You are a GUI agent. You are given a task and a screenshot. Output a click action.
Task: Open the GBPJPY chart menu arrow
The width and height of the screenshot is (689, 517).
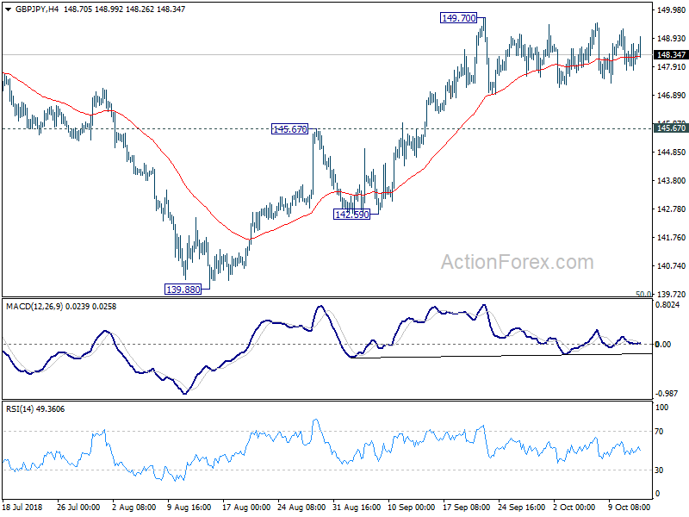[x=9, y=9]
